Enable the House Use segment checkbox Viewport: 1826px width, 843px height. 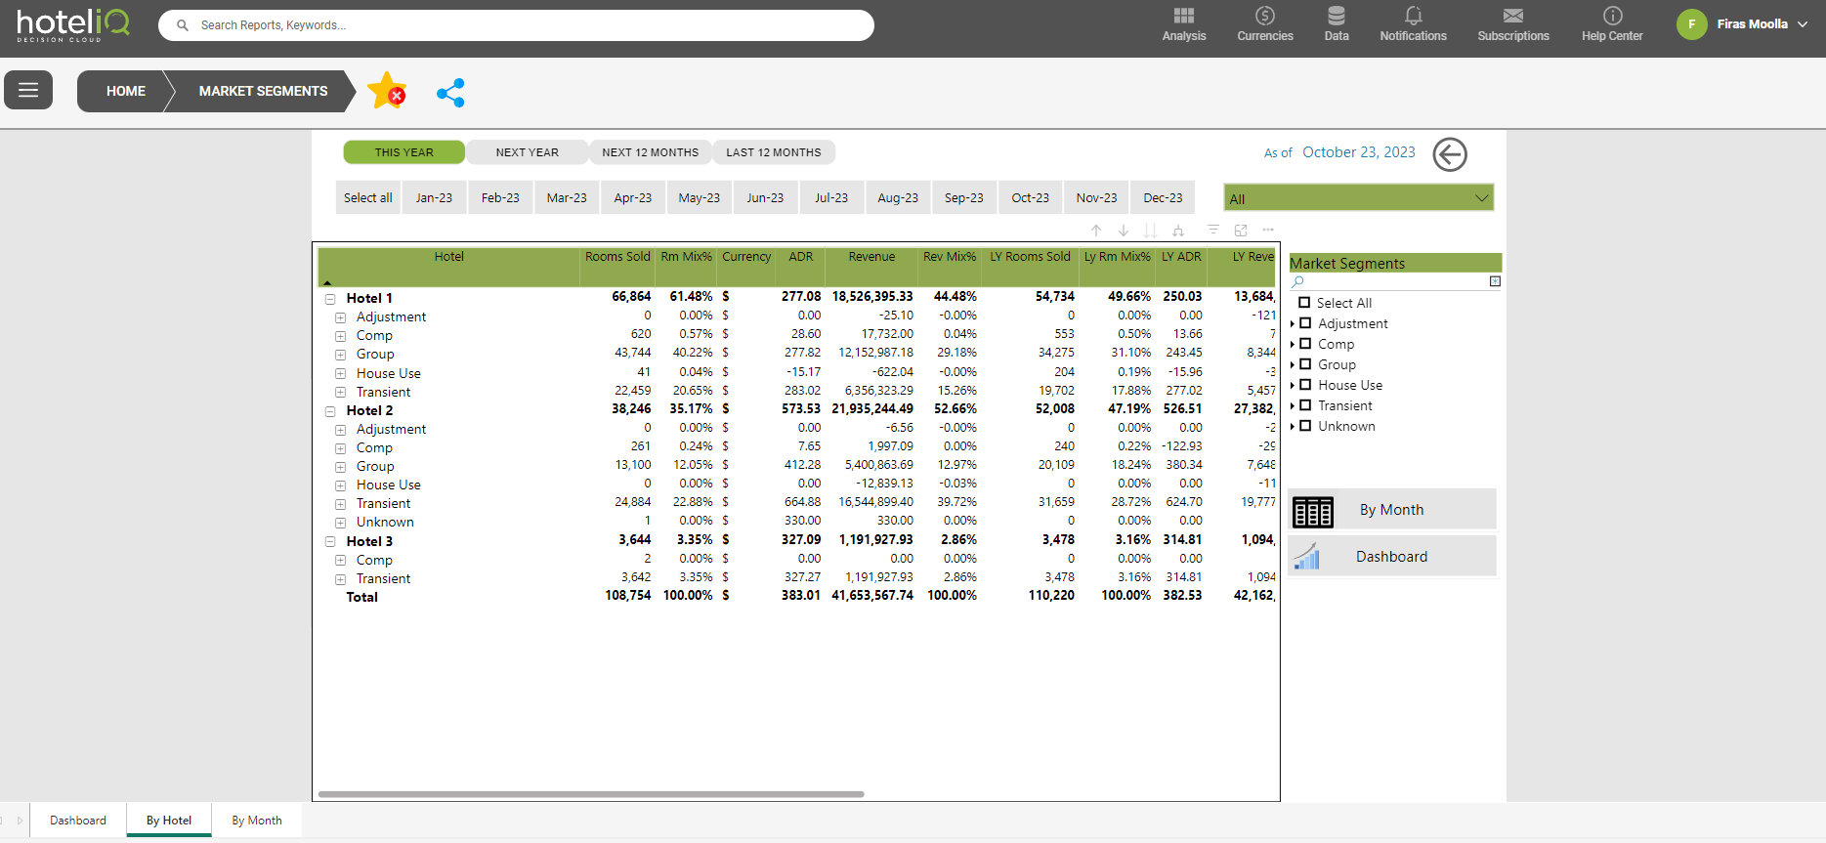point(1305,385)
